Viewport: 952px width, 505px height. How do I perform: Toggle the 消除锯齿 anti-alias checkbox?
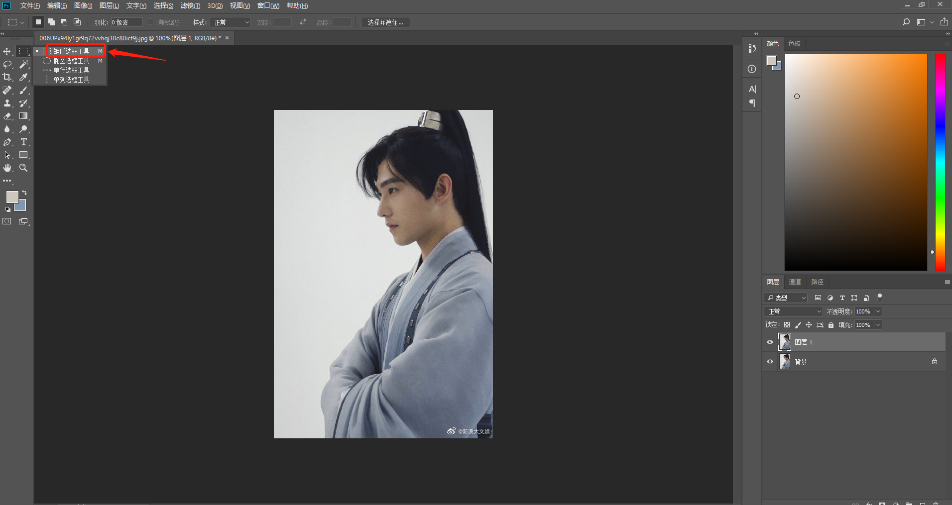pyautogui.click(x=150, y=22)
